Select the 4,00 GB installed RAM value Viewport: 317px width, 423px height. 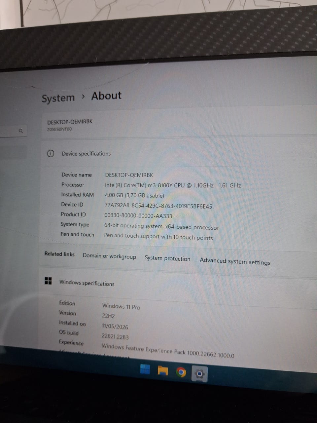coord(134,195)
